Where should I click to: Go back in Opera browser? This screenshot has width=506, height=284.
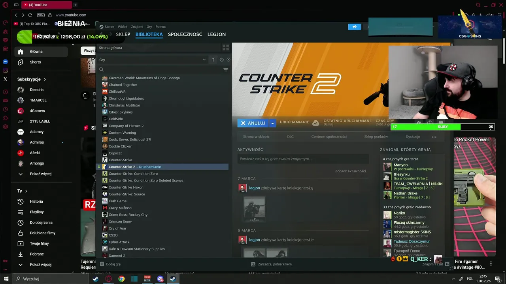coord(16,15)
